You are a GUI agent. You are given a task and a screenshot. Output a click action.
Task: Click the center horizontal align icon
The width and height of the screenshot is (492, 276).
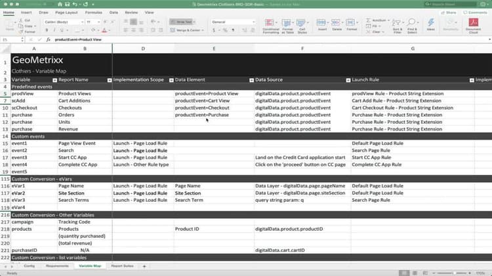[133, 30]
